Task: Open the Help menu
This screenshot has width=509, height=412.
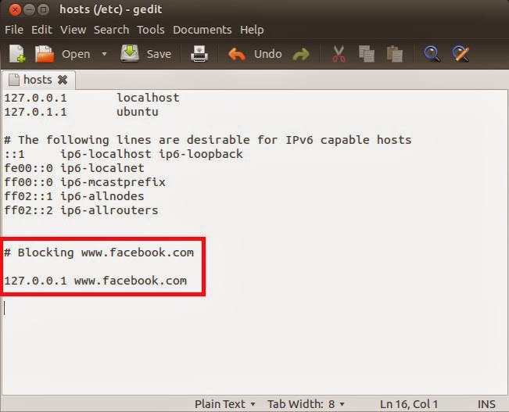Action: coord(252,30)
